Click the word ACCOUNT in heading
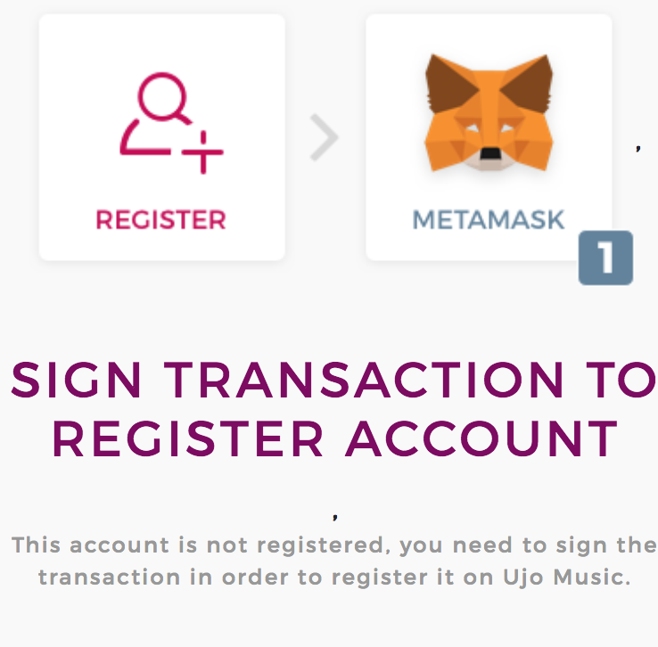658x647 pixels. pos(481,437)
